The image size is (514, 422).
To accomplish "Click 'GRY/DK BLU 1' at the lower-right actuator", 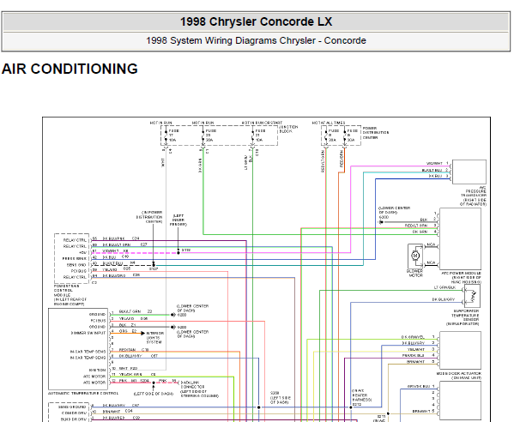I will click(x=421, y=387).
